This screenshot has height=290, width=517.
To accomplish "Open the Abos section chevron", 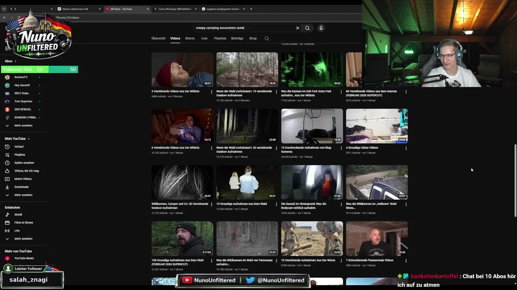I will pos(15,61).
